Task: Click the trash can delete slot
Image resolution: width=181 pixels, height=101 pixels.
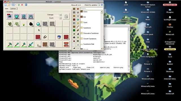Action: 66,17
